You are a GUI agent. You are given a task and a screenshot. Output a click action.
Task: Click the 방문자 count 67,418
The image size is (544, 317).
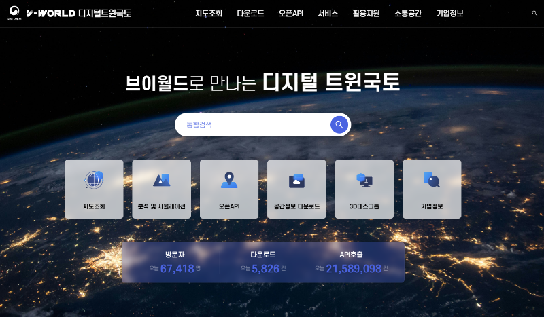click(177, 269)
